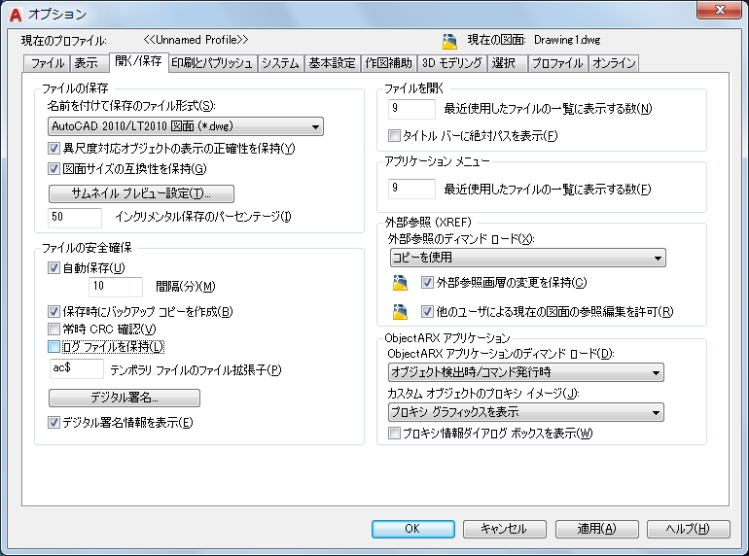The width and height of the screenshot is (749, 556).
Task: Open プロキシ グラフィックスを表示 dropdown
Action: [526, 412]
